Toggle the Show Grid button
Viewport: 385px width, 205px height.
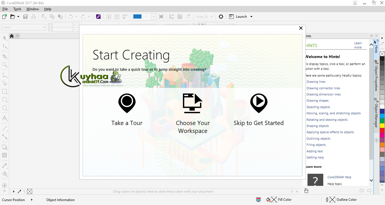pos(180,17)
